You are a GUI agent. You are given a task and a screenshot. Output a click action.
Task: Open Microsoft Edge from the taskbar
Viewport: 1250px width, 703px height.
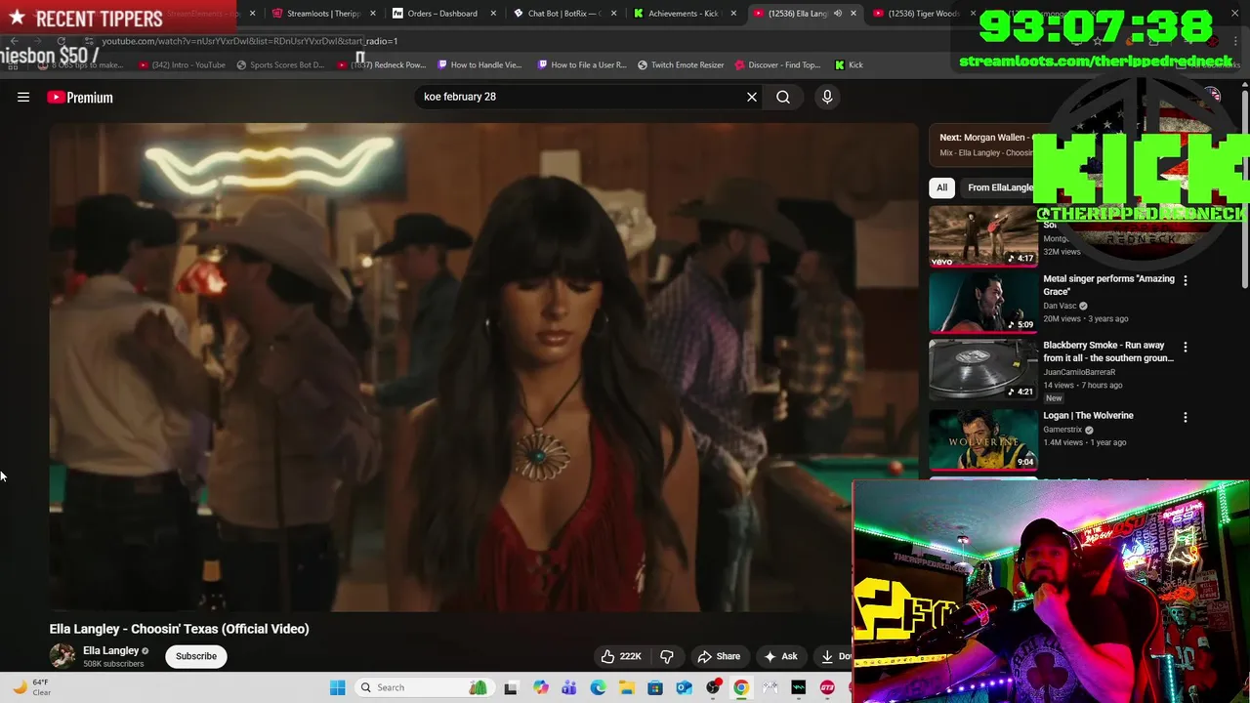598,687
